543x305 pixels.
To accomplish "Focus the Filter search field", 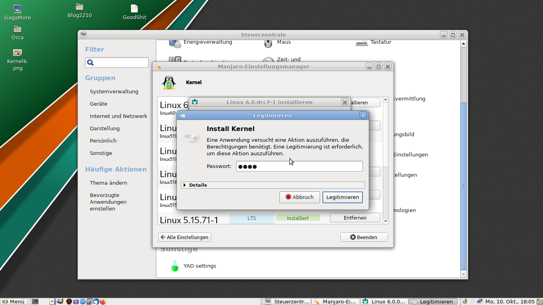I will (x=117, y=62).
